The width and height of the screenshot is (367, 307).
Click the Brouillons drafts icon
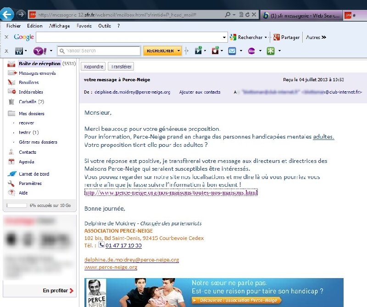click(x=11, y=82)
